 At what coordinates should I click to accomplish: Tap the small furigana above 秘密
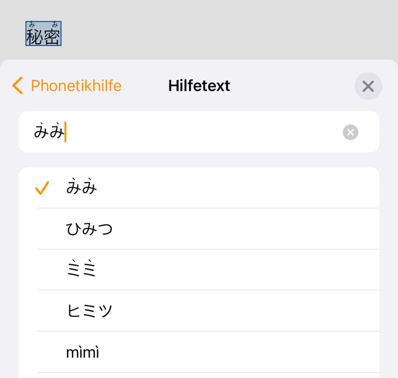coord(43,24)
